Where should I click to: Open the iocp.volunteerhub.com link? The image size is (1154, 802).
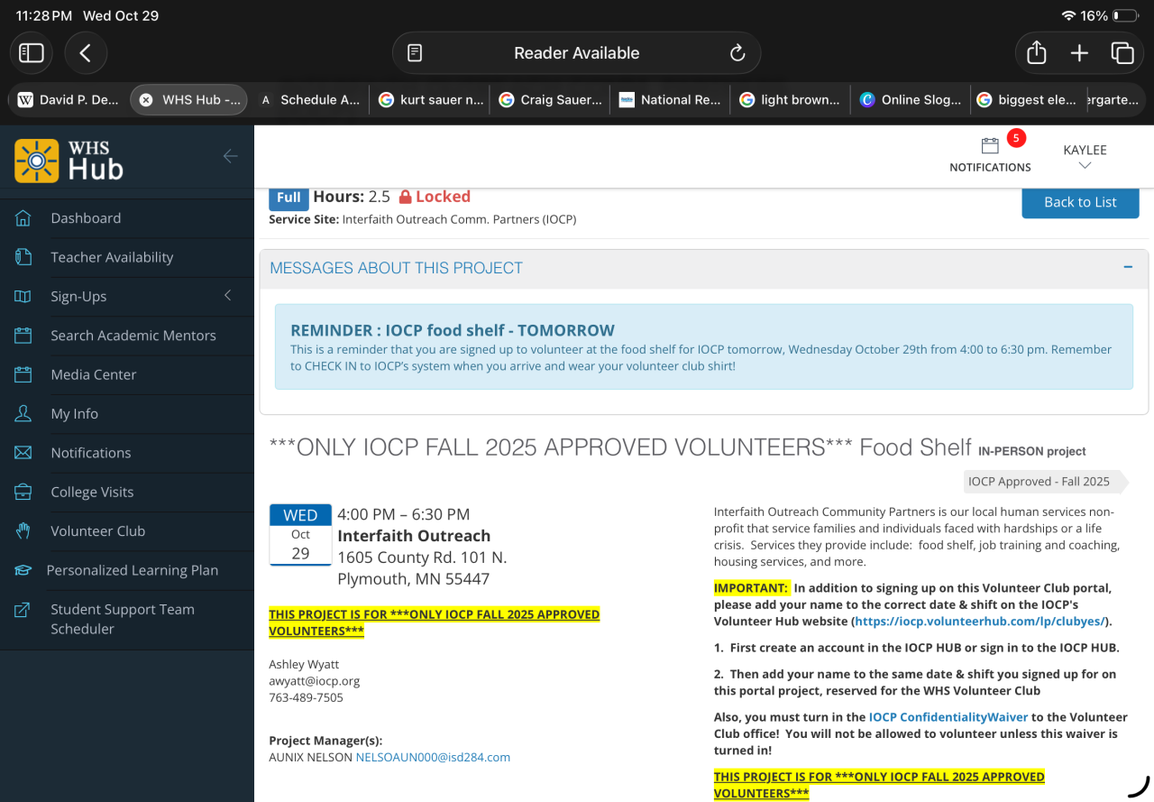(x=981, y=621)
